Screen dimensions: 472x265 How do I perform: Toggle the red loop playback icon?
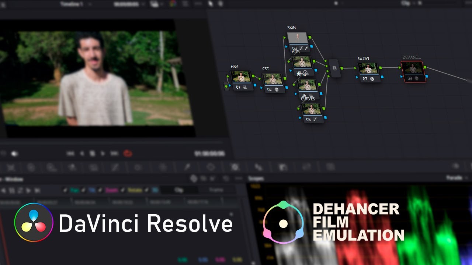click(x=128, y=153)
